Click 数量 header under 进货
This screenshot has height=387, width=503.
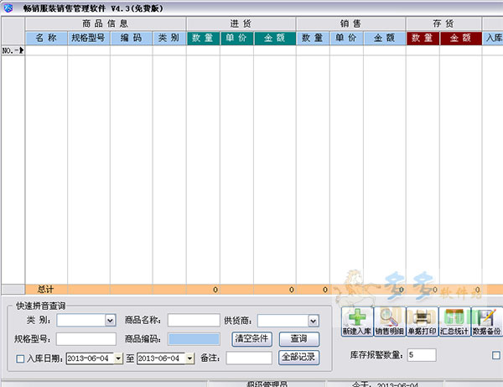pyautogui.click(x=203, y=38)
